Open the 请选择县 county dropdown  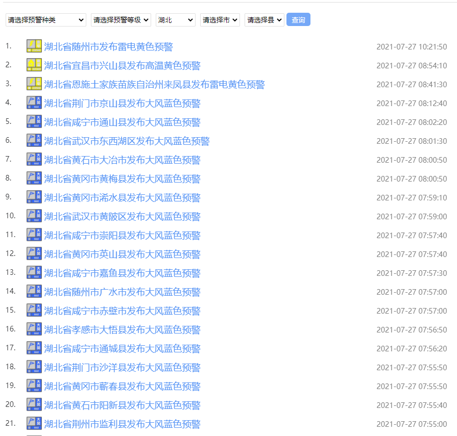pyautogui.click(x=264, y=20)
